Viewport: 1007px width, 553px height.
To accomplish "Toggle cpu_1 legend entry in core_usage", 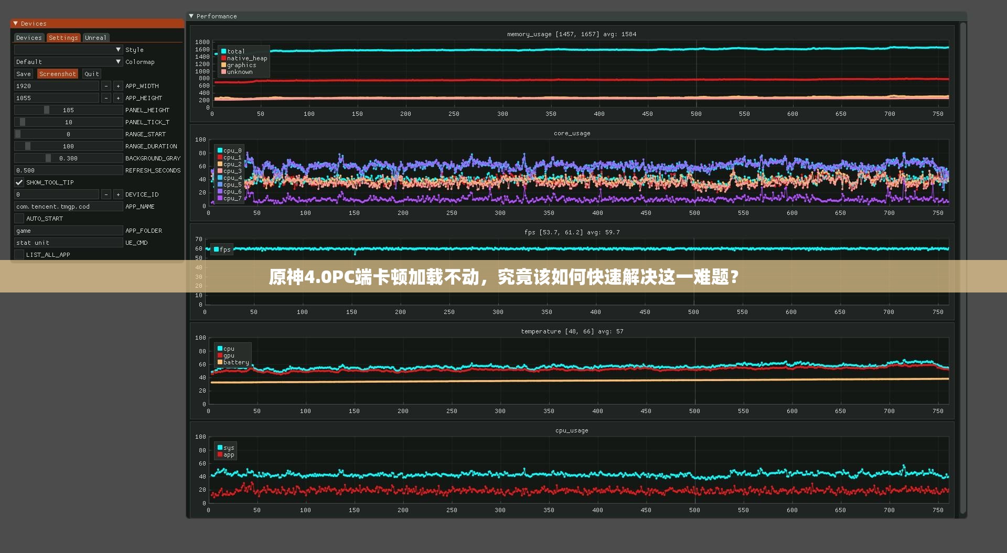I will click(229, 157).
